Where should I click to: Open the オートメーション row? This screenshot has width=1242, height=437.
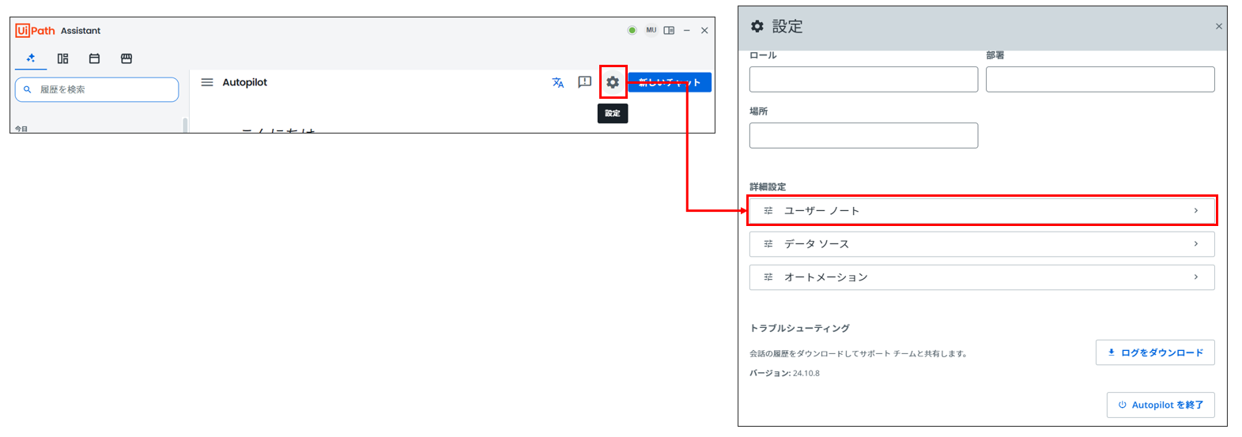coord(982,277)
